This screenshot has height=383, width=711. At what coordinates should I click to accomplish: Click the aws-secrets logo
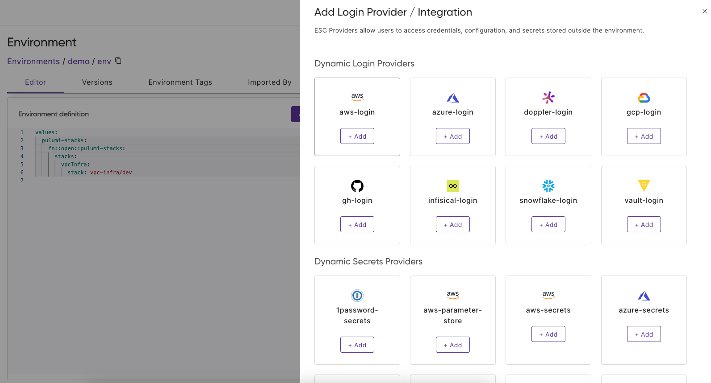548,295
